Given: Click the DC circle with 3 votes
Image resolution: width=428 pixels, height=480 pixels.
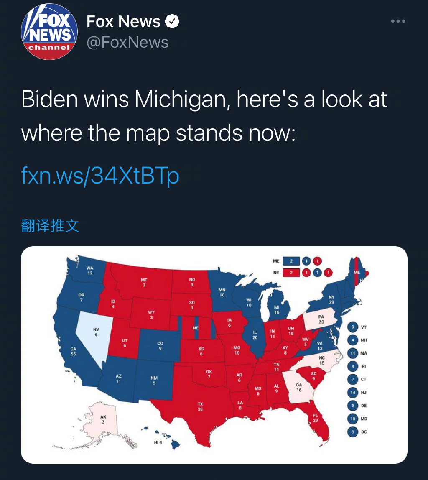Looking at the screenshot, I should click(353, 431).
